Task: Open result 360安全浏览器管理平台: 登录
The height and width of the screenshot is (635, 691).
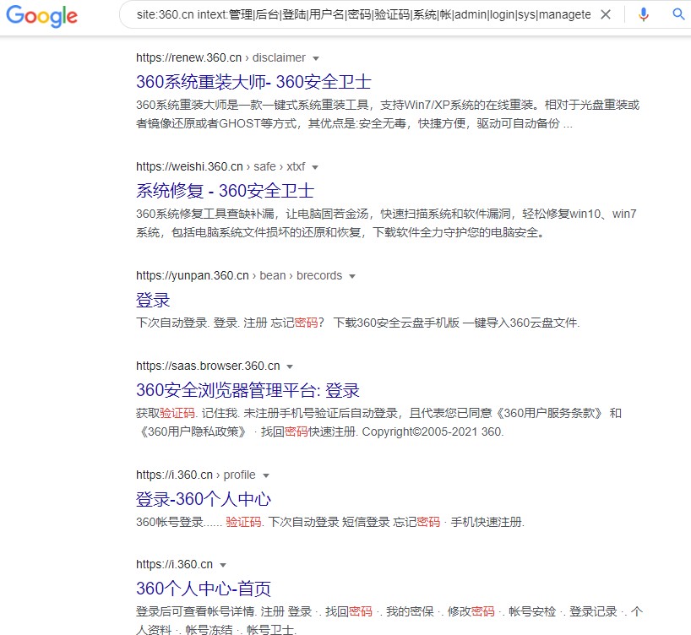Action: [x=248, y=390]
